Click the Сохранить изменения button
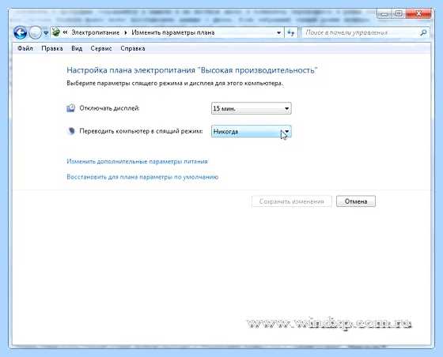The width and height of the screenshot is (443, 357). coord(292,201)
